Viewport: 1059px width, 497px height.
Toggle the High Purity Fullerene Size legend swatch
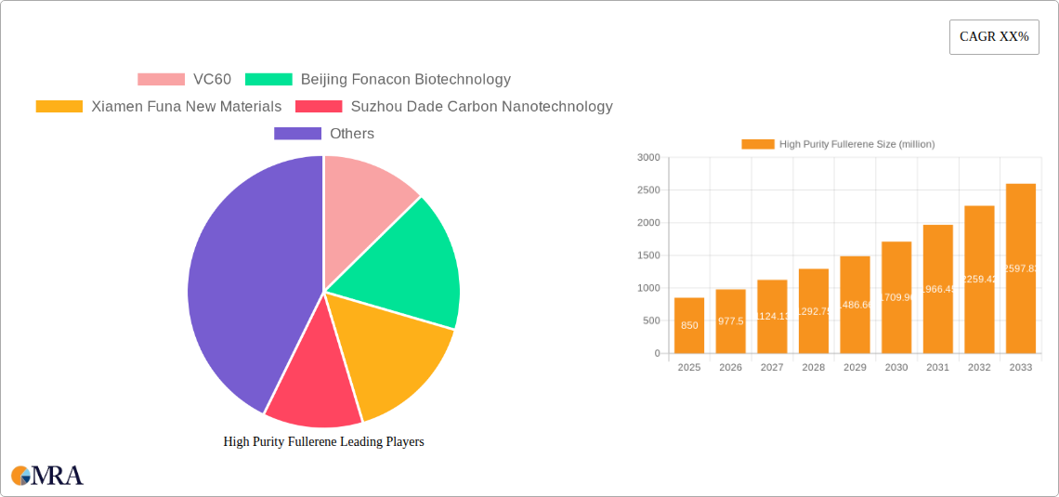[x=758, y=144]
